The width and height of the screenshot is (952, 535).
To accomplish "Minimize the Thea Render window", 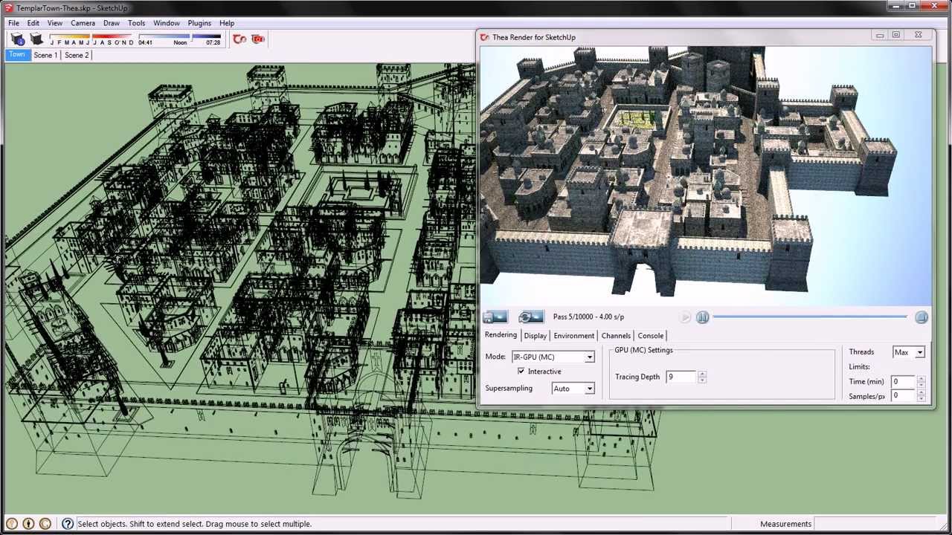I will point(880,35).
